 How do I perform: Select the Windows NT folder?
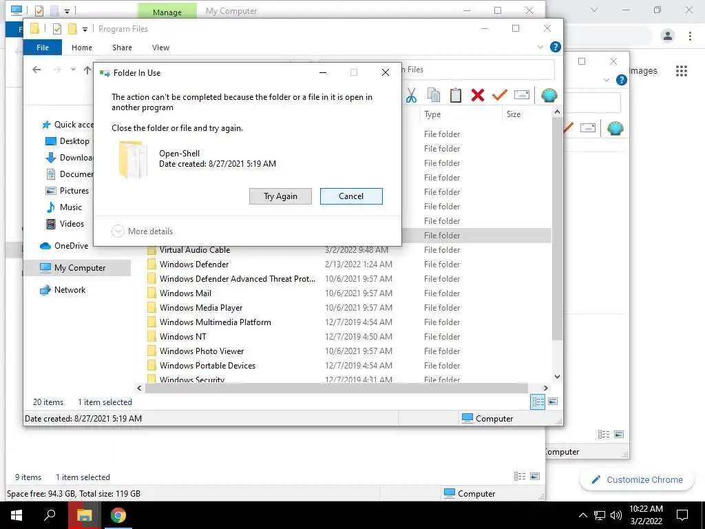click(182, 336)
